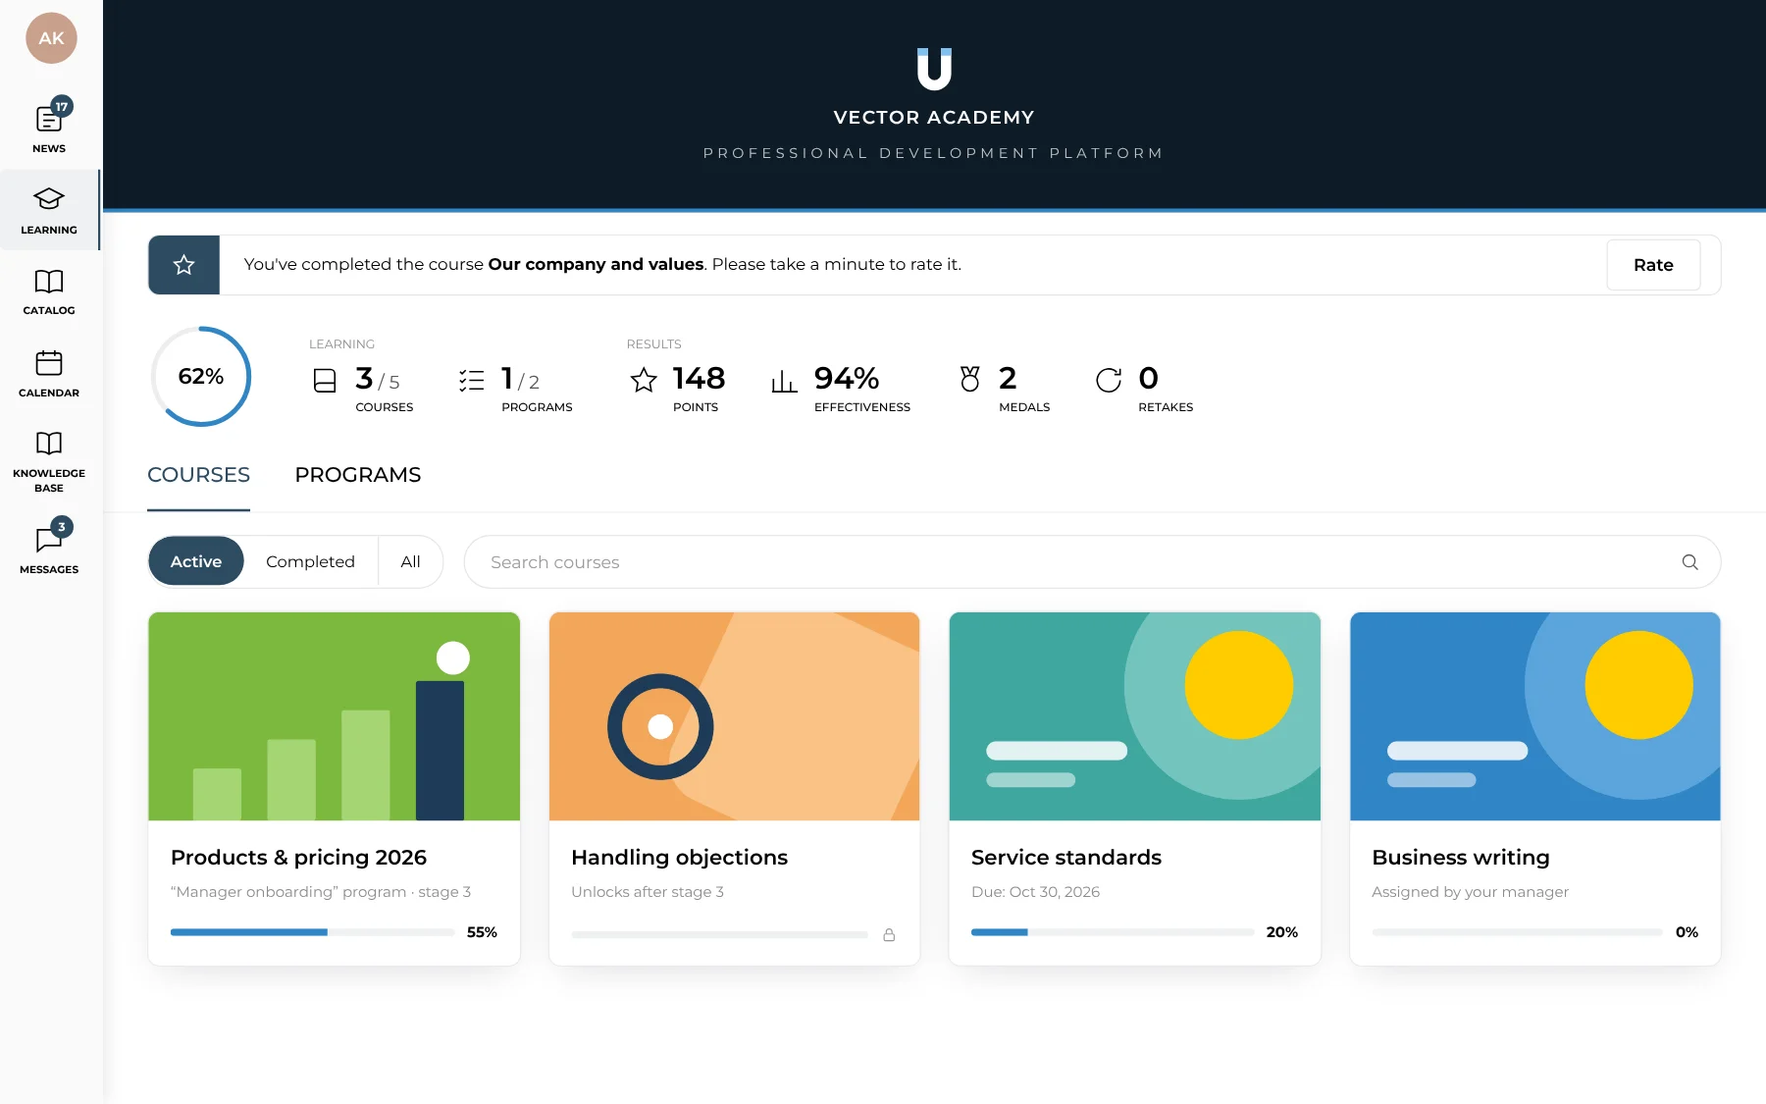The image size is (1766, 1104).
Task: Click the news badge showing 17
Action: (62, 106)
